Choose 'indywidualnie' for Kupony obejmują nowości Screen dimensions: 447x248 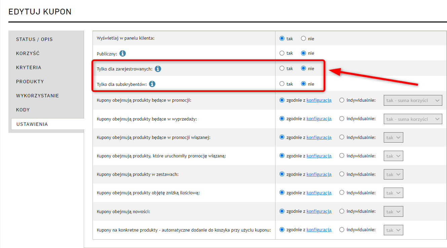tap(342, 211)
